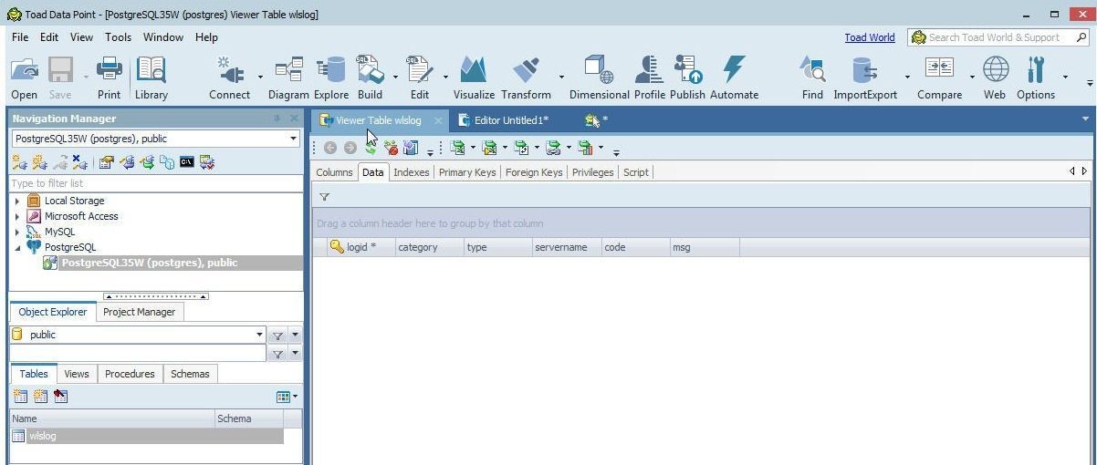This screenshot has height=465, width=1097.
Task: Open the Edit SQL editor tool
Action: [419, 77]
